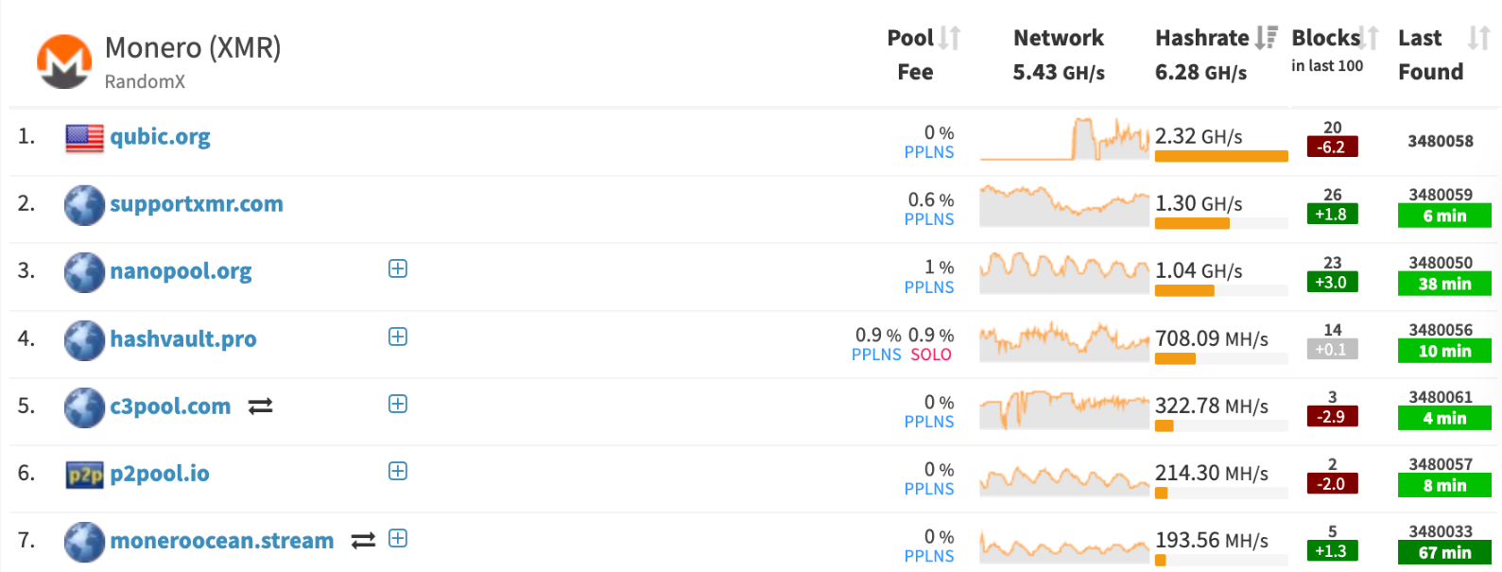Click the p2p logo icon for p2pool.io
This screenshot has height=572, width=1502.
(x=84, y=475)
